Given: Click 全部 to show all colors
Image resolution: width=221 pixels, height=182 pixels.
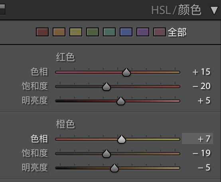Looking at the screenshot, I should tap(177, 32).
